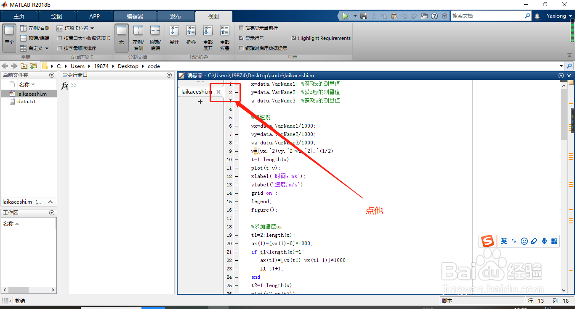Go back with the left arrow icon
Viewport: 575px width, 309px height.
click(5, 66)
